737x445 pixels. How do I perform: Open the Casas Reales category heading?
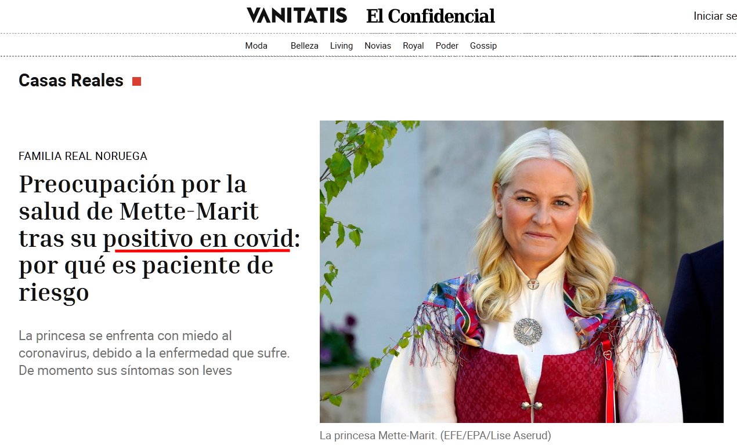coord(71,81)
